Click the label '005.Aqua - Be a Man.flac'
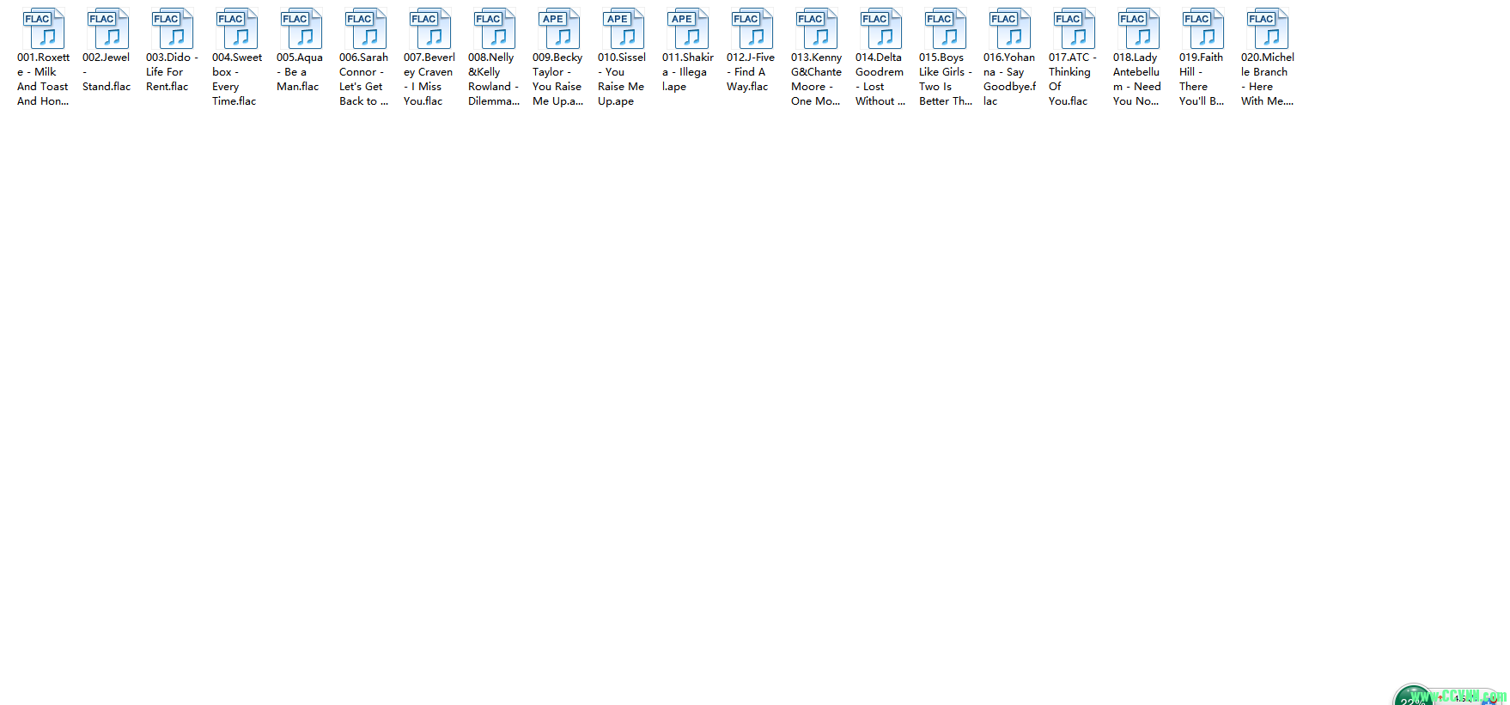The image size is (1510, 705). [300, 72]
